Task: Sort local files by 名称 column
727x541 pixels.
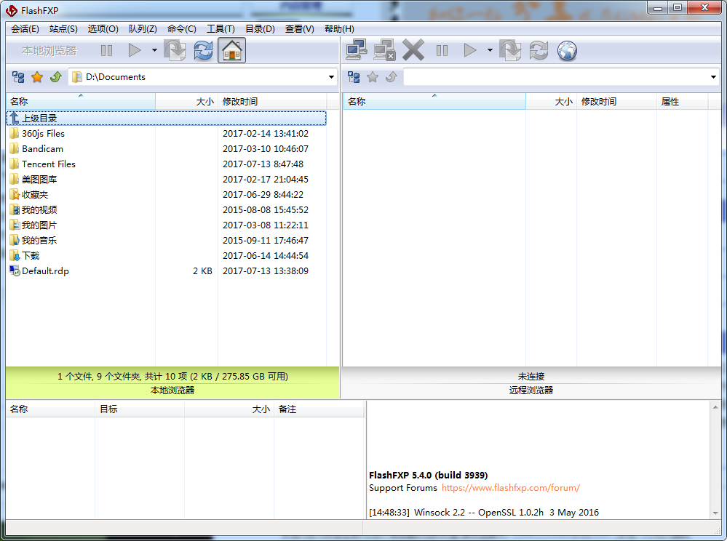Action: [x=81, y=102]
